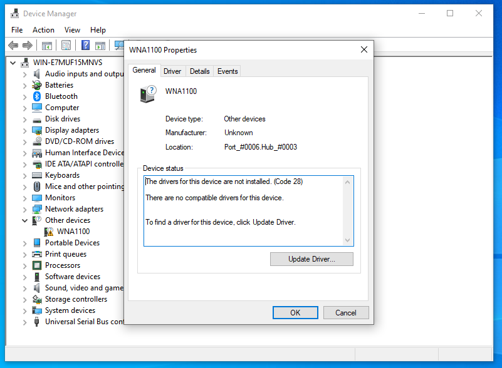Select the WNA1100 tree item

(x=73, y=232)
